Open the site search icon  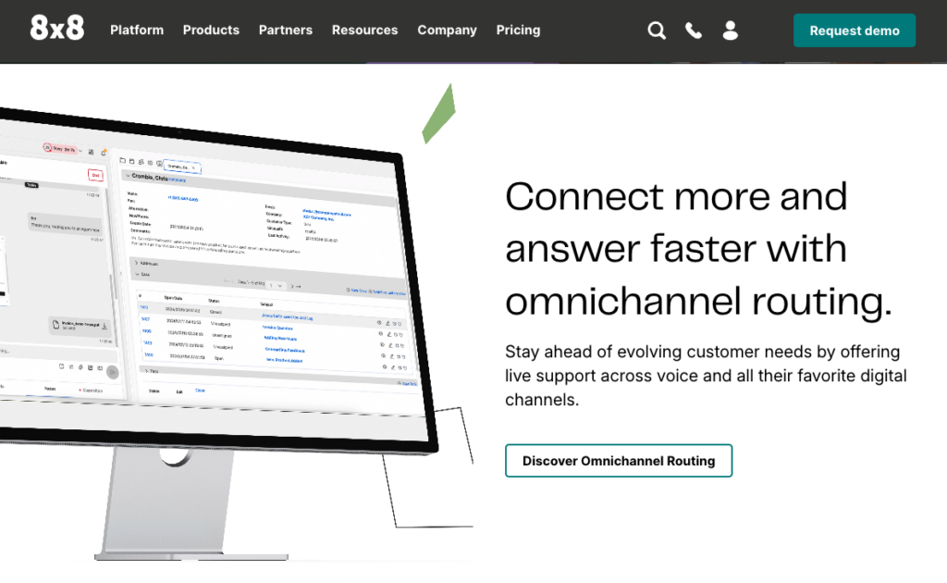point(657,31)
